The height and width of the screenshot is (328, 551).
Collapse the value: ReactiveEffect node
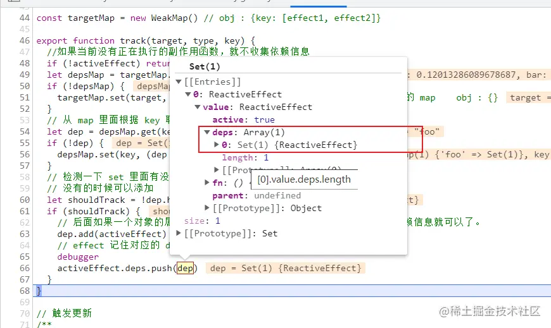[x=198, y=107]
